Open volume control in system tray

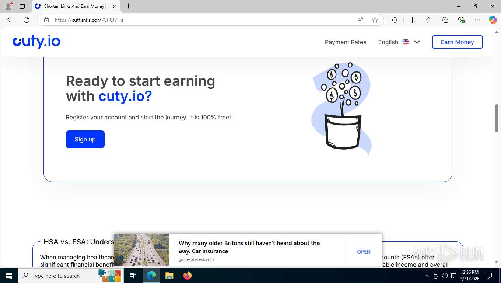tap(444, 276)
